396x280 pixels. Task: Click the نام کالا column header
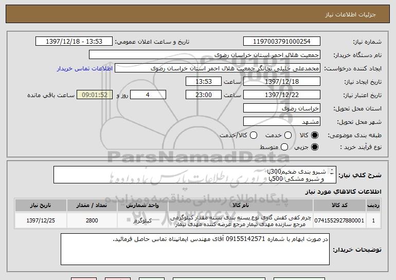pyautogui.click(x=241, y=206)
